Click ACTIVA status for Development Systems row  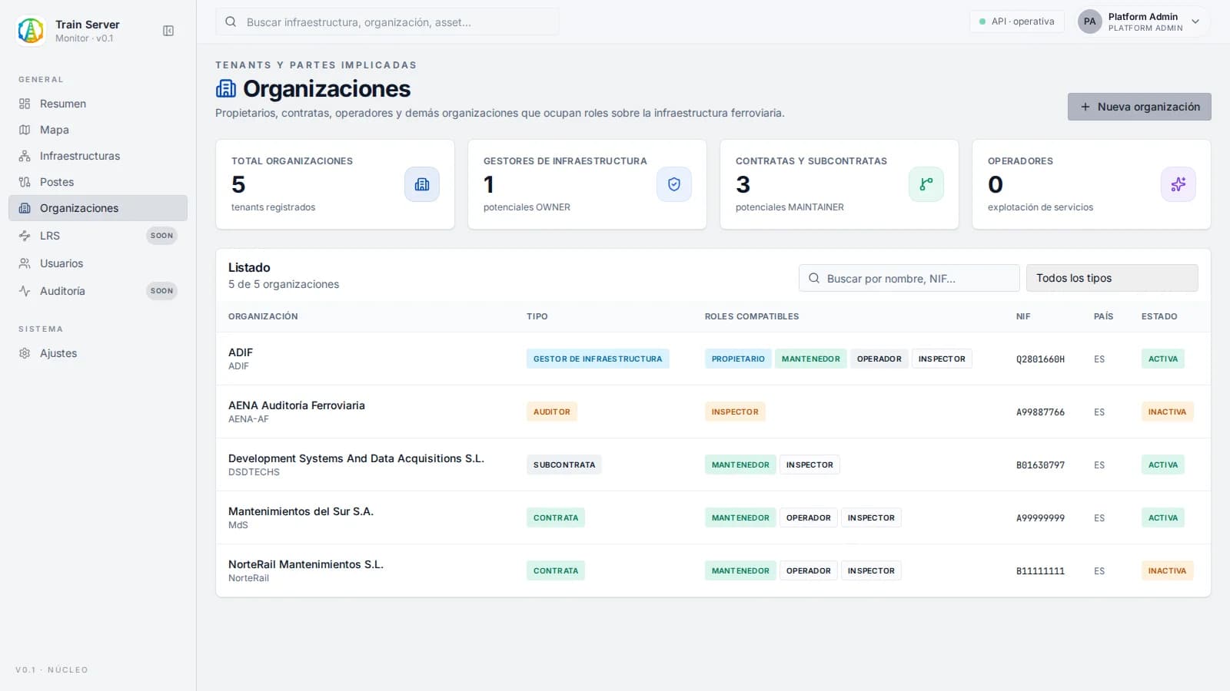coord(1163,465)
